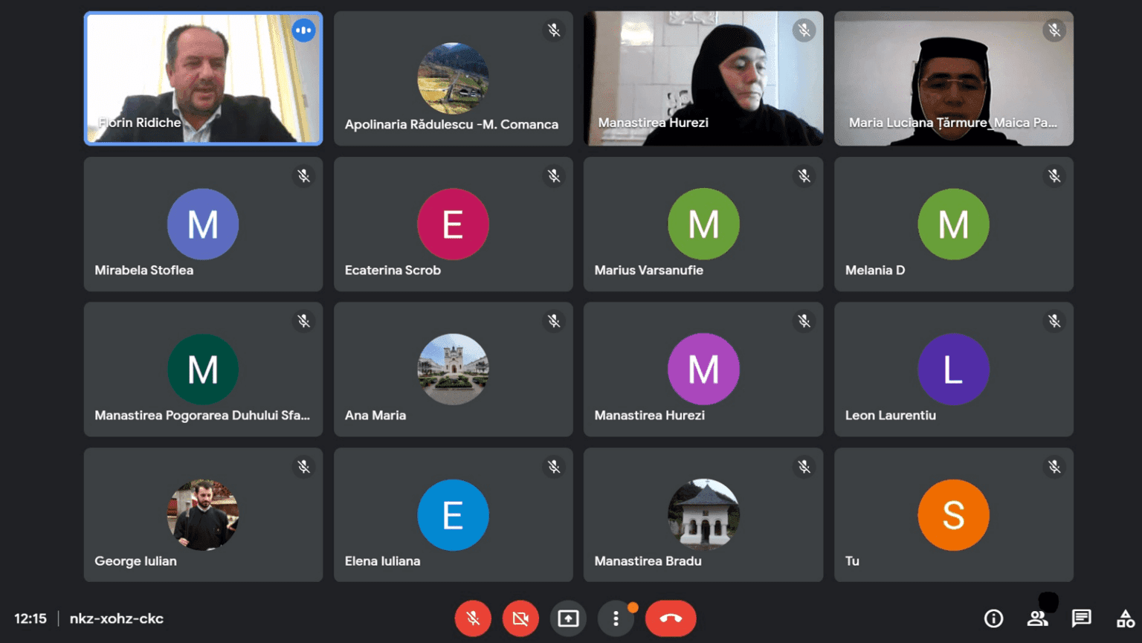Select Florin Ridiche's video tile
The width and height of the screenshot is (1142, 643).
tap(203, 78)
